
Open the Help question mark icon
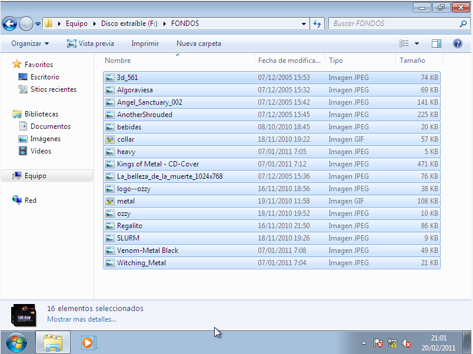click(457, 44)
